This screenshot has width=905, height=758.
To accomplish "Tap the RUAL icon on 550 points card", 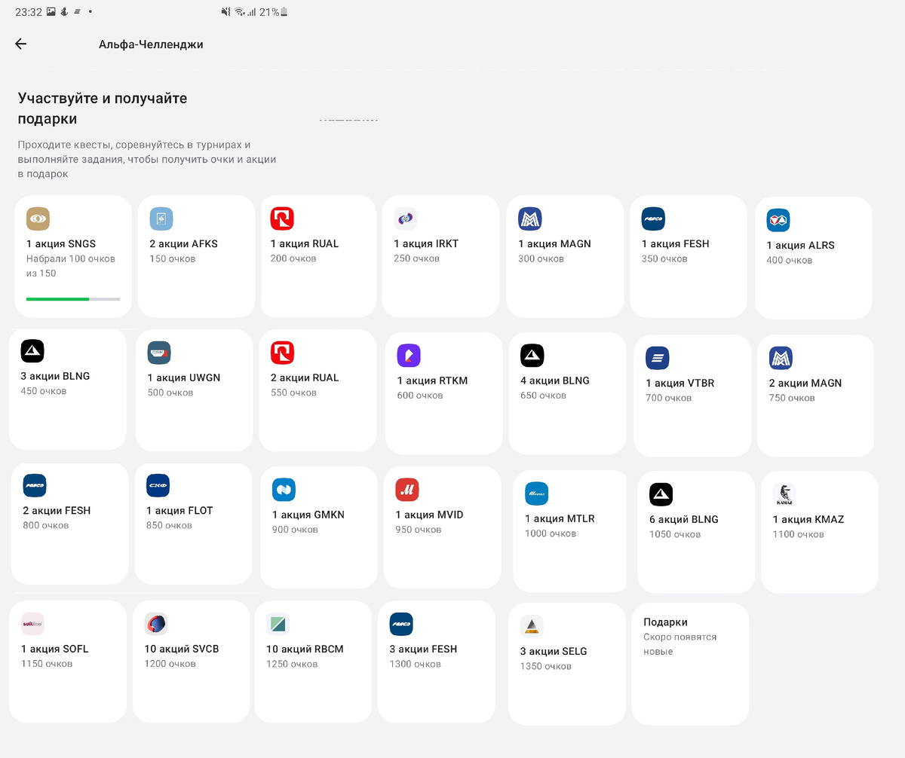I will (x=282, y=353).
